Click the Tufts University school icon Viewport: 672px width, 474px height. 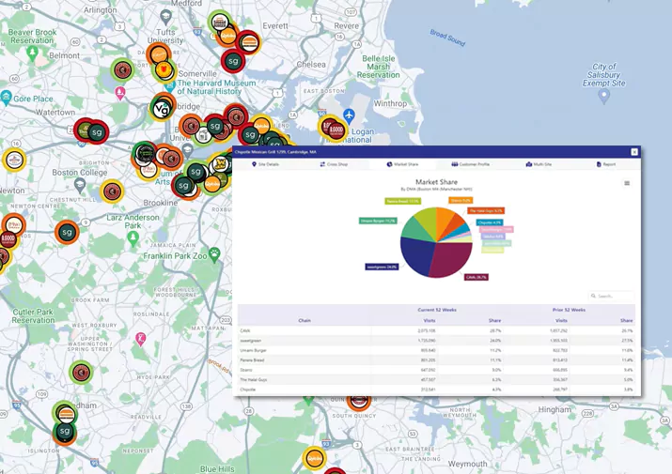pos(165,17)
